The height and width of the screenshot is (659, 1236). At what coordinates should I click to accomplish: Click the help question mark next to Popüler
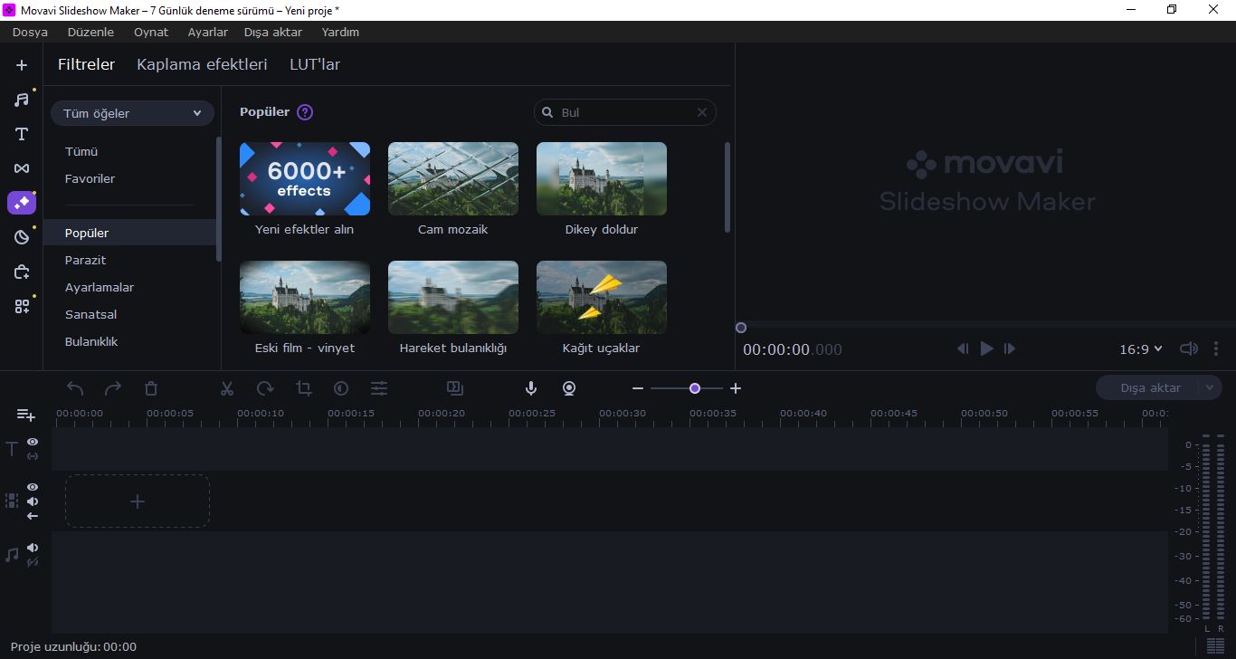pos(305,112)
